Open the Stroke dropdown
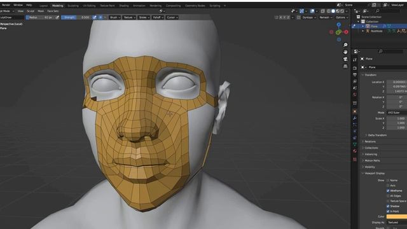This screenshot has width=407, height=229. point(144,17)
